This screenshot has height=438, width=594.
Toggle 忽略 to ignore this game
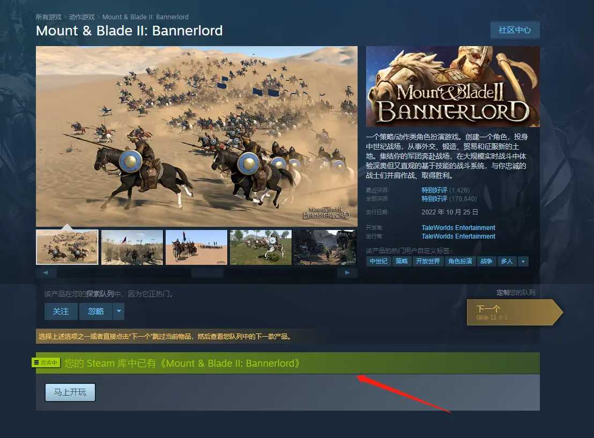tap(96, 311)
